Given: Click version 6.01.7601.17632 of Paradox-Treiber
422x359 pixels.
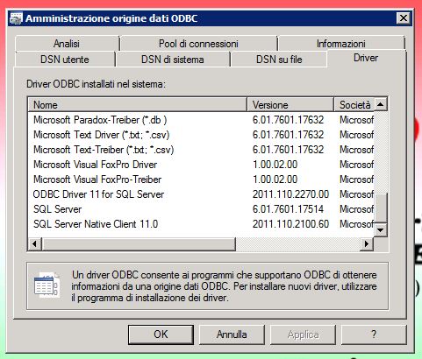Looking at the screenshot, I should [x=288, y=120].
